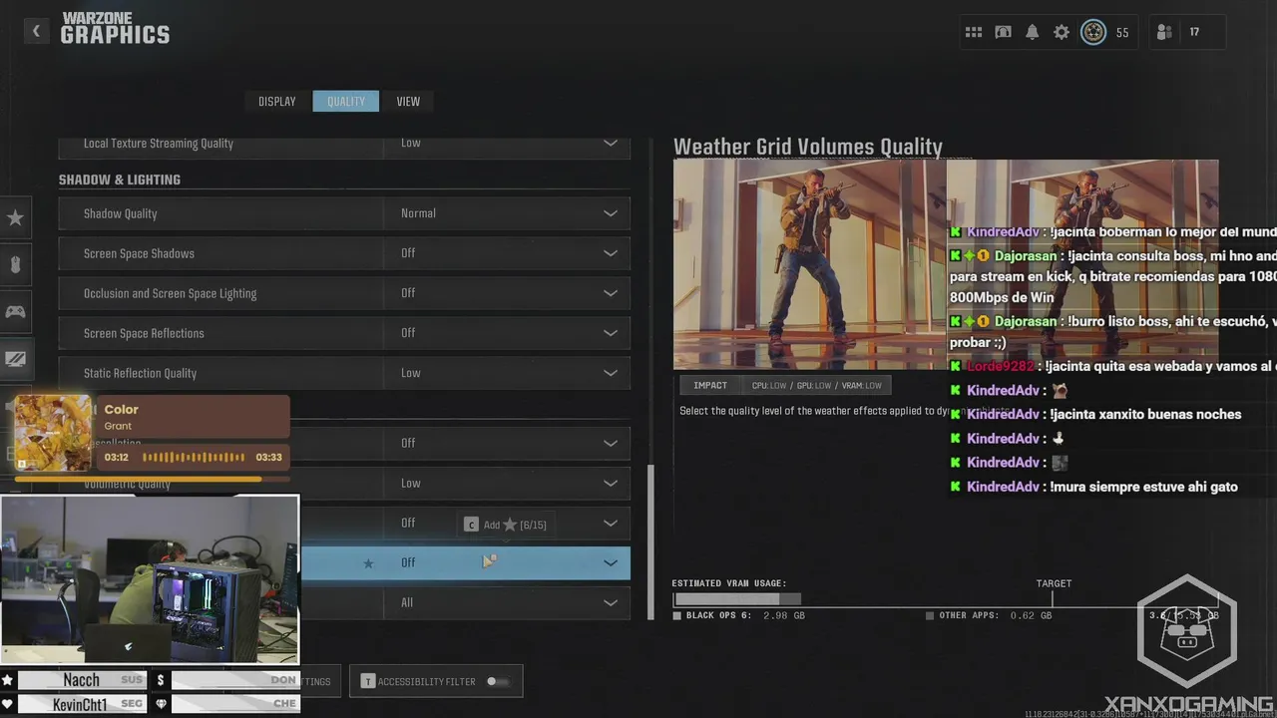Click the player rank emblem showing 55
The height and width of the screenshot is (718, 1277).
click(x=1093, y=32)
